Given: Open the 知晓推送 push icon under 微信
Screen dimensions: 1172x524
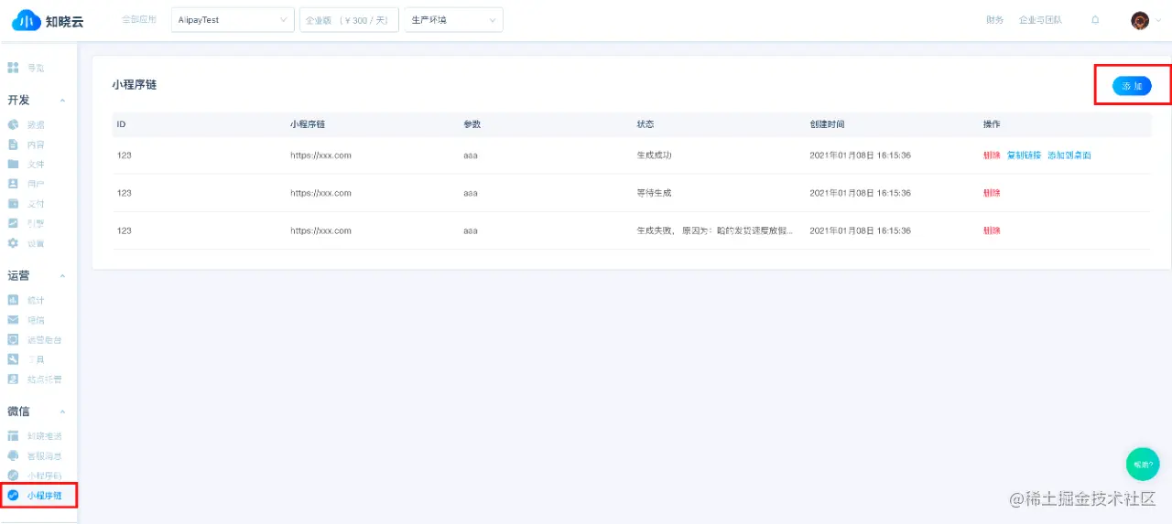Looking at the screenshot, I should coord(13,436).
